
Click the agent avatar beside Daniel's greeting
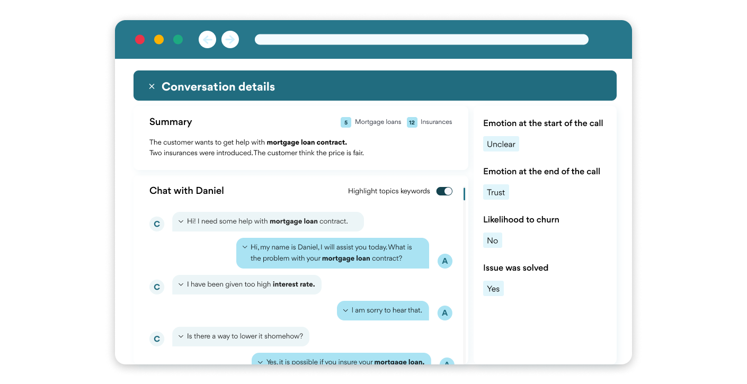point(445,261)
